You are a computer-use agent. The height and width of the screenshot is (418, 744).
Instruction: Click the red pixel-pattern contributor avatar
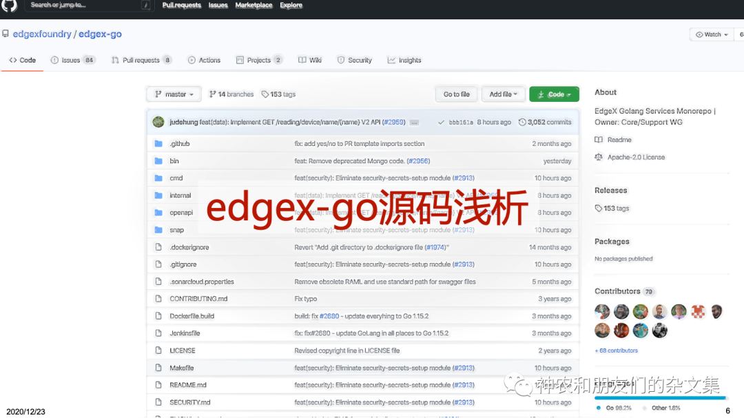pyautogui.click(x=697, y=311)
